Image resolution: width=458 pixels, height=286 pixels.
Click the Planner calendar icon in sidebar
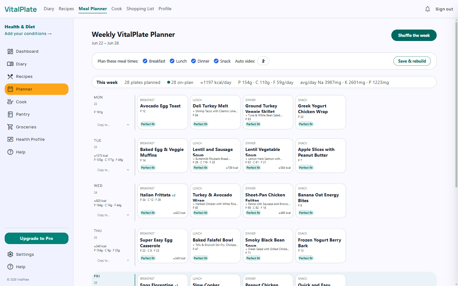[10, 89]
